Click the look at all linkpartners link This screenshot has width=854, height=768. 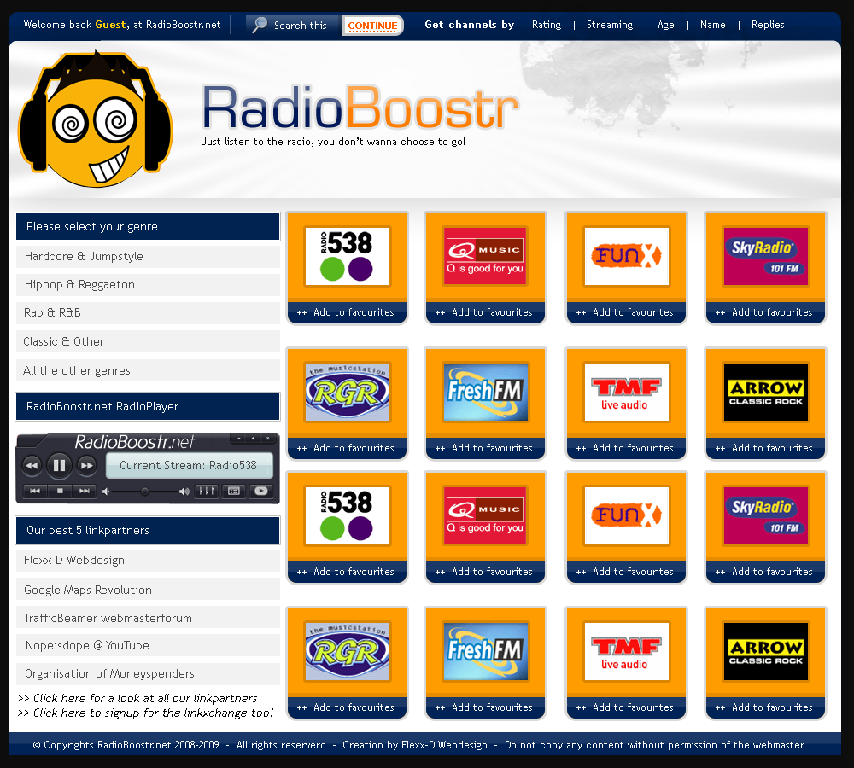137,698
